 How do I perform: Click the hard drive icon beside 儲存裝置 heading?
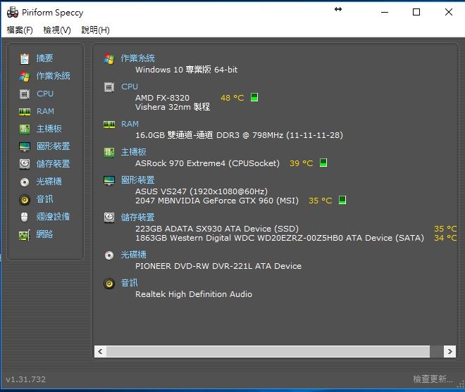(108, 217)
